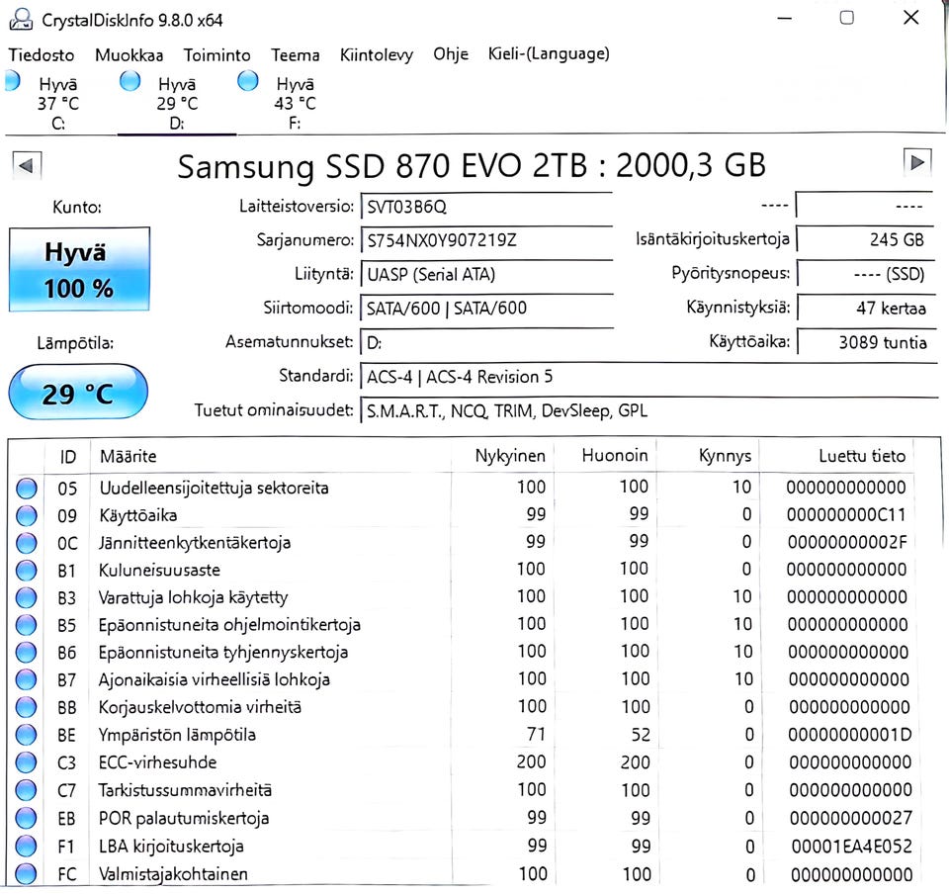Click the status orb for attribute 0C
This screenshot has height=894, width=949.
coord(26,543)
